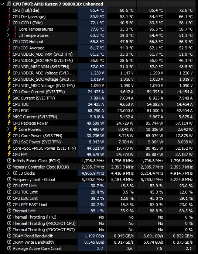Click the 6.691 GB/s maximum DRAM Read value
The image size is (198, 254).
pyautogui.click(x=153, y=236)
